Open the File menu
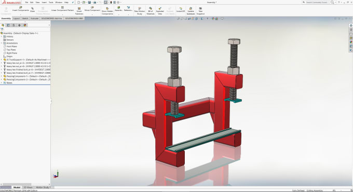This screenshot has height=192, width=353. (26, 2)
